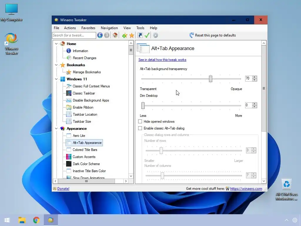Open the https://winaero.com link
Viewport: 301px width, 226px height.
[x=246, y=189]
